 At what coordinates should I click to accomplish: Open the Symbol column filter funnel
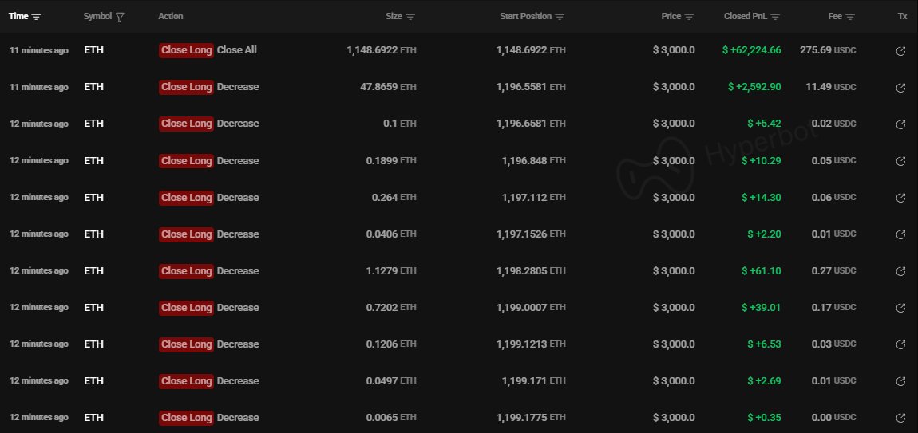pyautogui.click(x=120, y=17)
